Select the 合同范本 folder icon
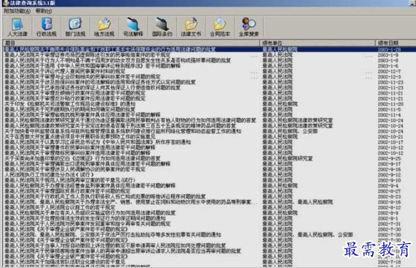This screenshot has height=268, width=416. [220, 27]
